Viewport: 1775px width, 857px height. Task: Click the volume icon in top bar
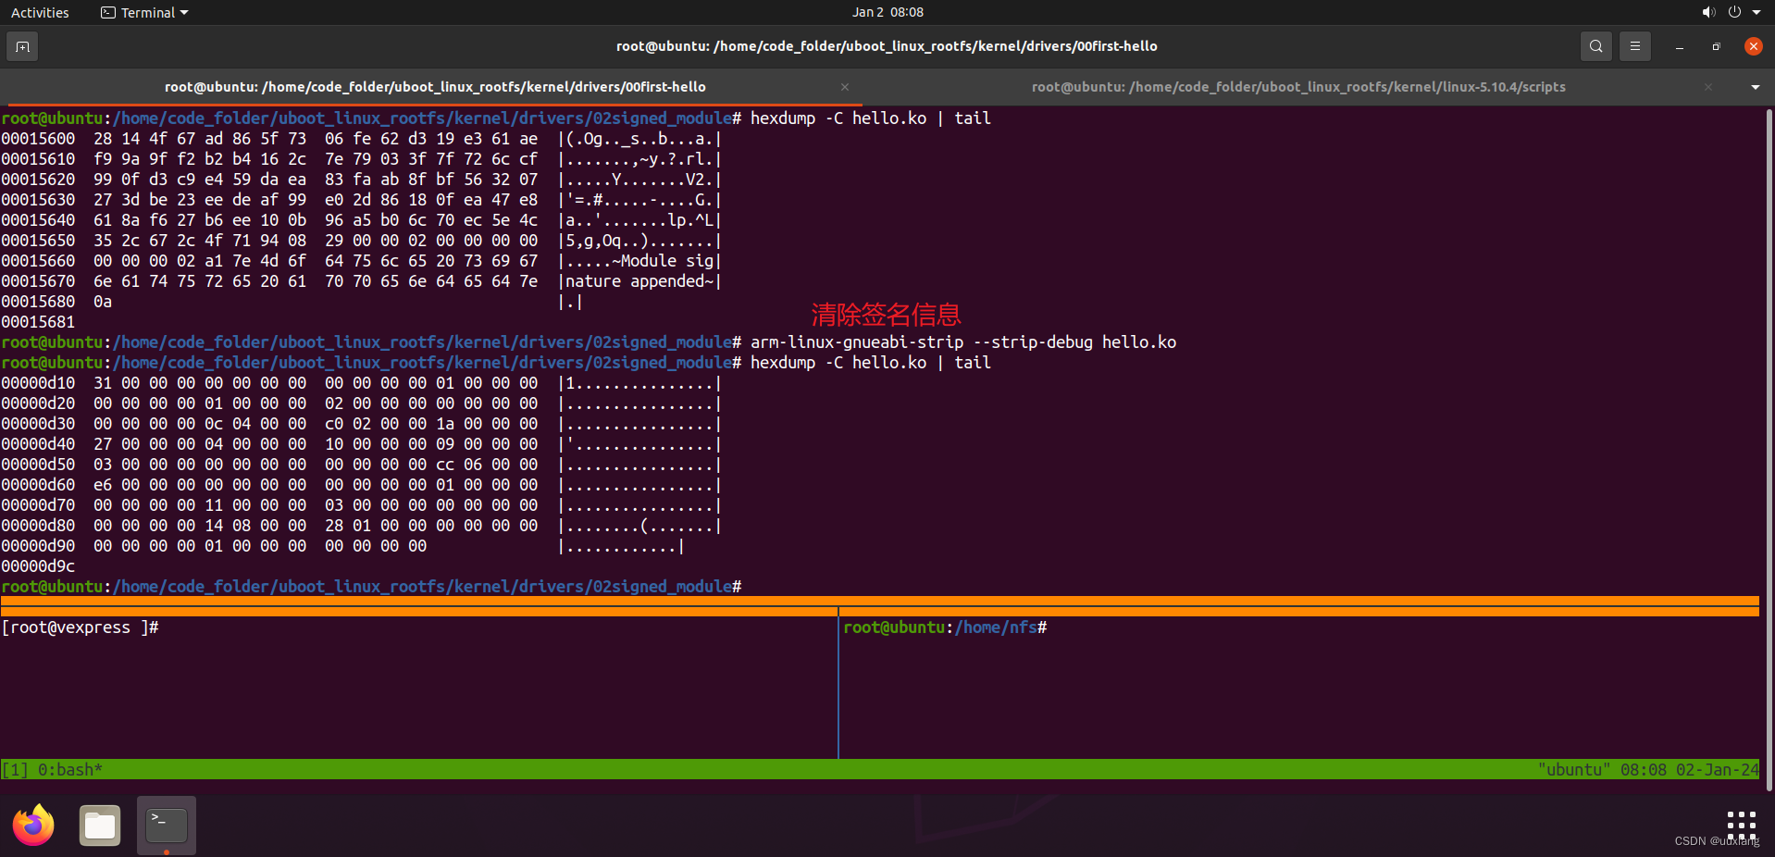(x=1708, y=12)
